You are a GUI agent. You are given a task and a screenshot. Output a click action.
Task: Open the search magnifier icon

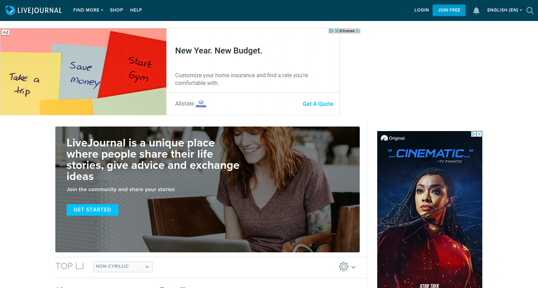point(530,10)
